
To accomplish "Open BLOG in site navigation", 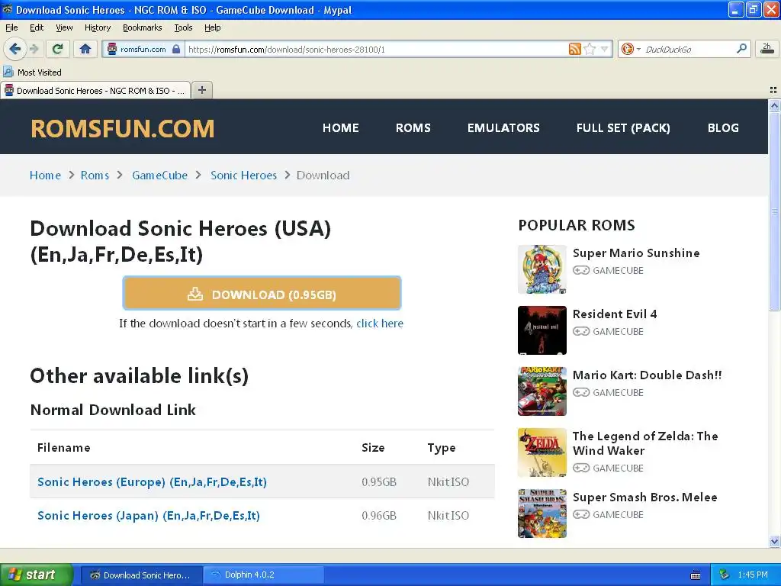I will [723, 128].
